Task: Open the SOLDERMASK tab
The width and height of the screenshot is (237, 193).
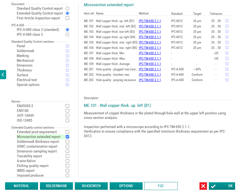Action: [x=56, y=186]
